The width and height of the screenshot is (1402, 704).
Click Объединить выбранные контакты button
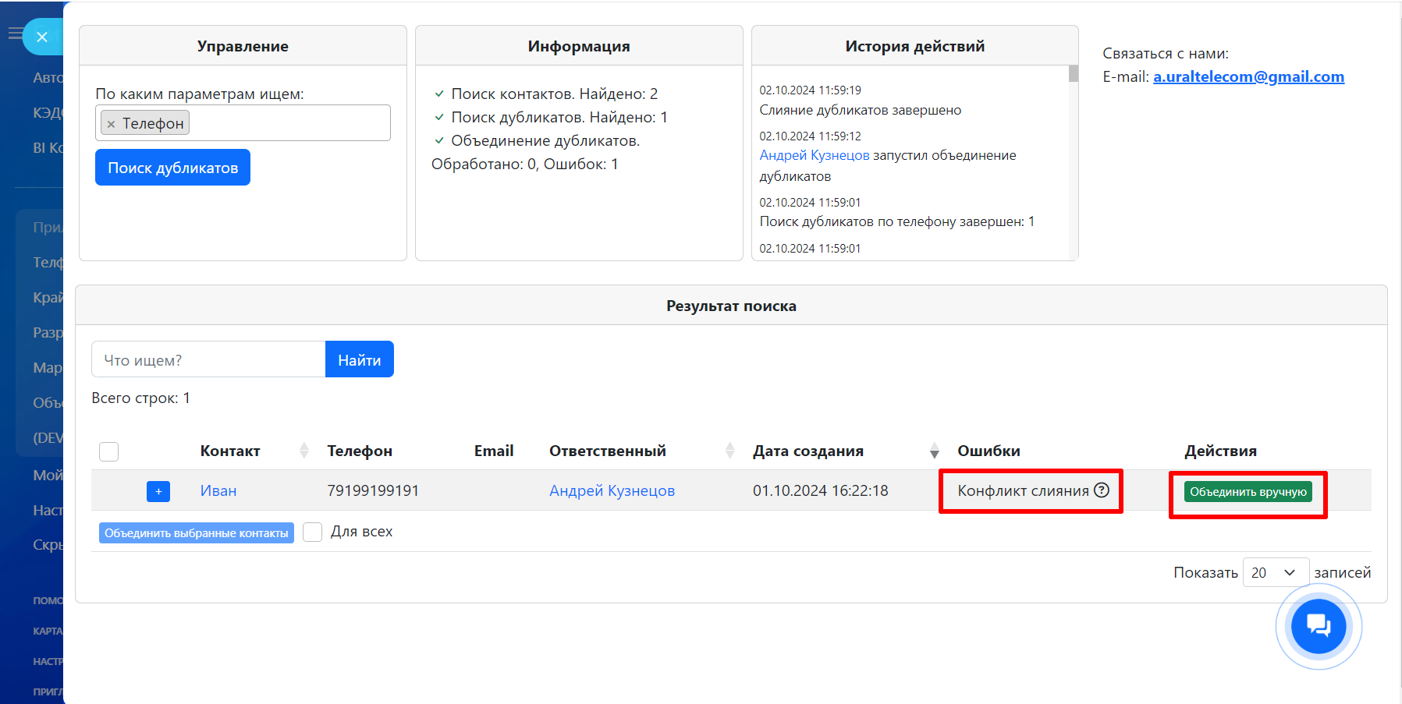coord(197,532)
